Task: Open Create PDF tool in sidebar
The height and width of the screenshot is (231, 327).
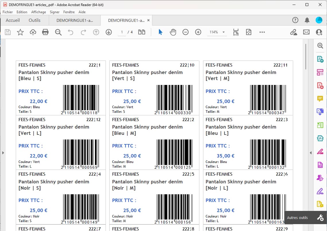Action: pyautogui.click(x=320, y=86)
